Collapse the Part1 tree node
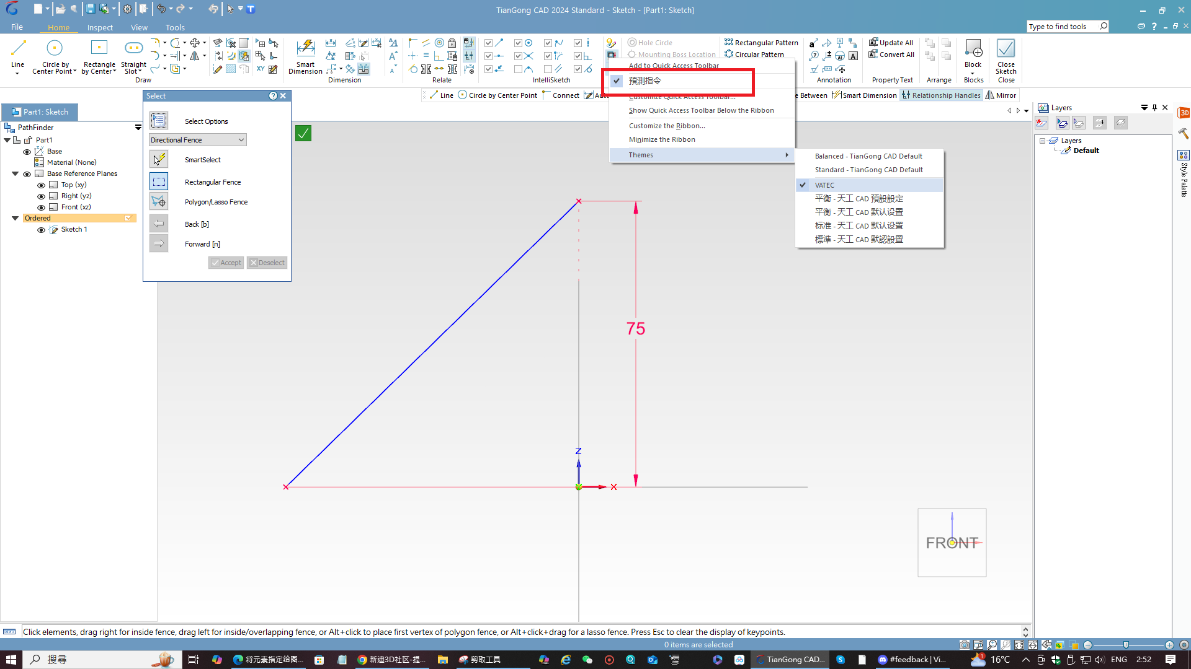The height and width of the screenshot is (669, 1191). coord(7,140)
